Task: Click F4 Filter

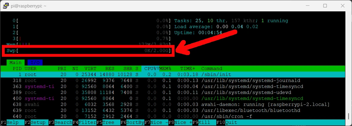Action: [x=85, y=123]
